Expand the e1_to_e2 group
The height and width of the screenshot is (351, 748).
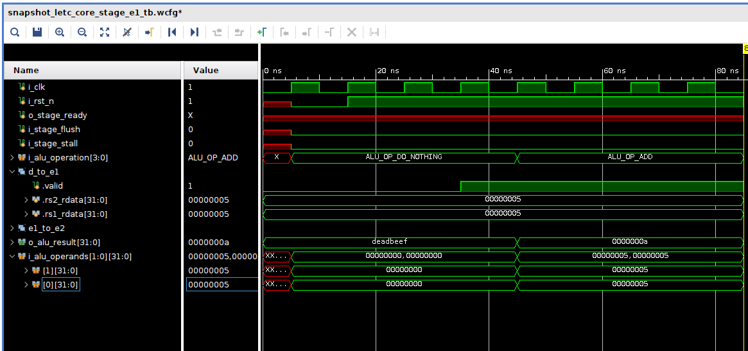12,228
